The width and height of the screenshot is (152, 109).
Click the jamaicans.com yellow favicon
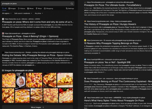[x=85, y=40]
